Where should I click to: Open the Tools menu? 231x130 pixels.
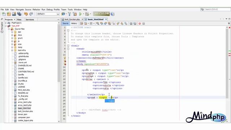70,9
